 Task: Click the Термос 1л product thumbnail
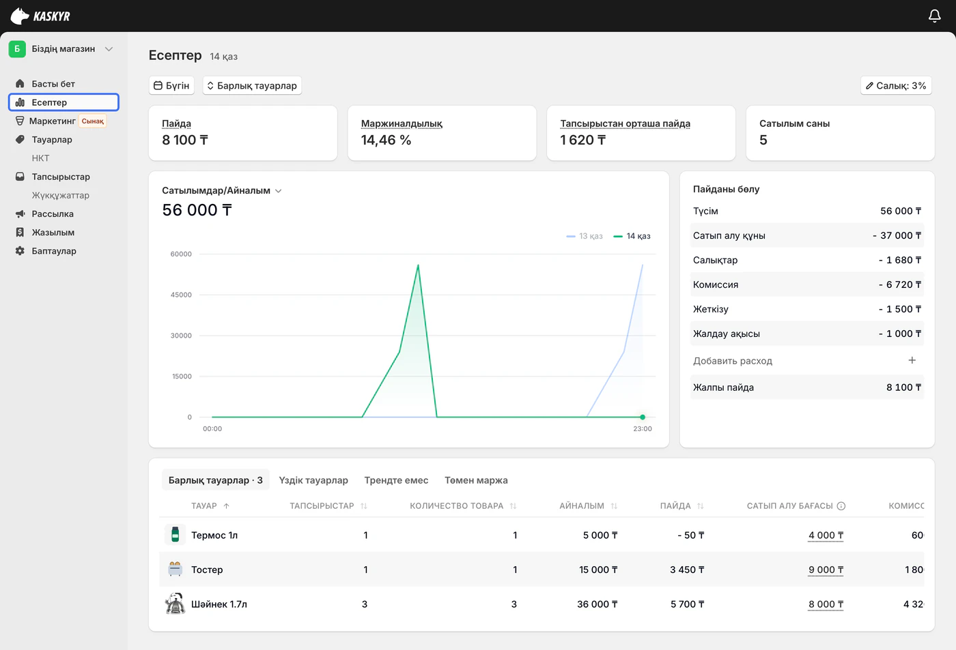click(175, 535)
